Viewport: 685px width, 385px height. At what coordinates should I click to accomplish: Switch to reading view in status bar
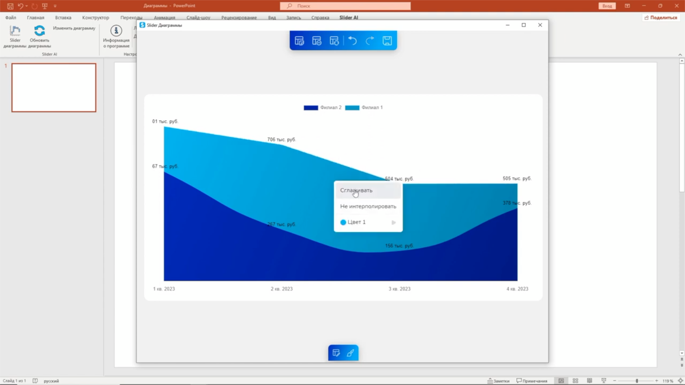[x=590, y=381]
